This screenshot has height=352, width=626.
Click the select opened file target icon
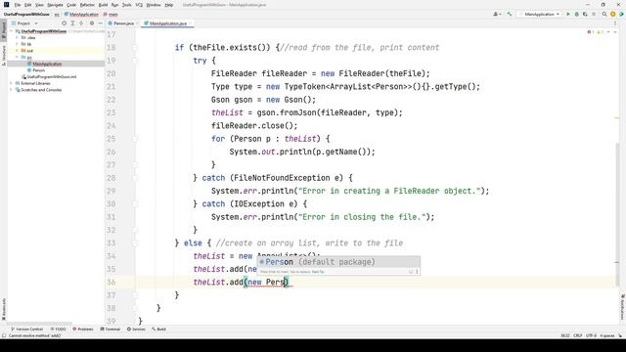point(64,23)
